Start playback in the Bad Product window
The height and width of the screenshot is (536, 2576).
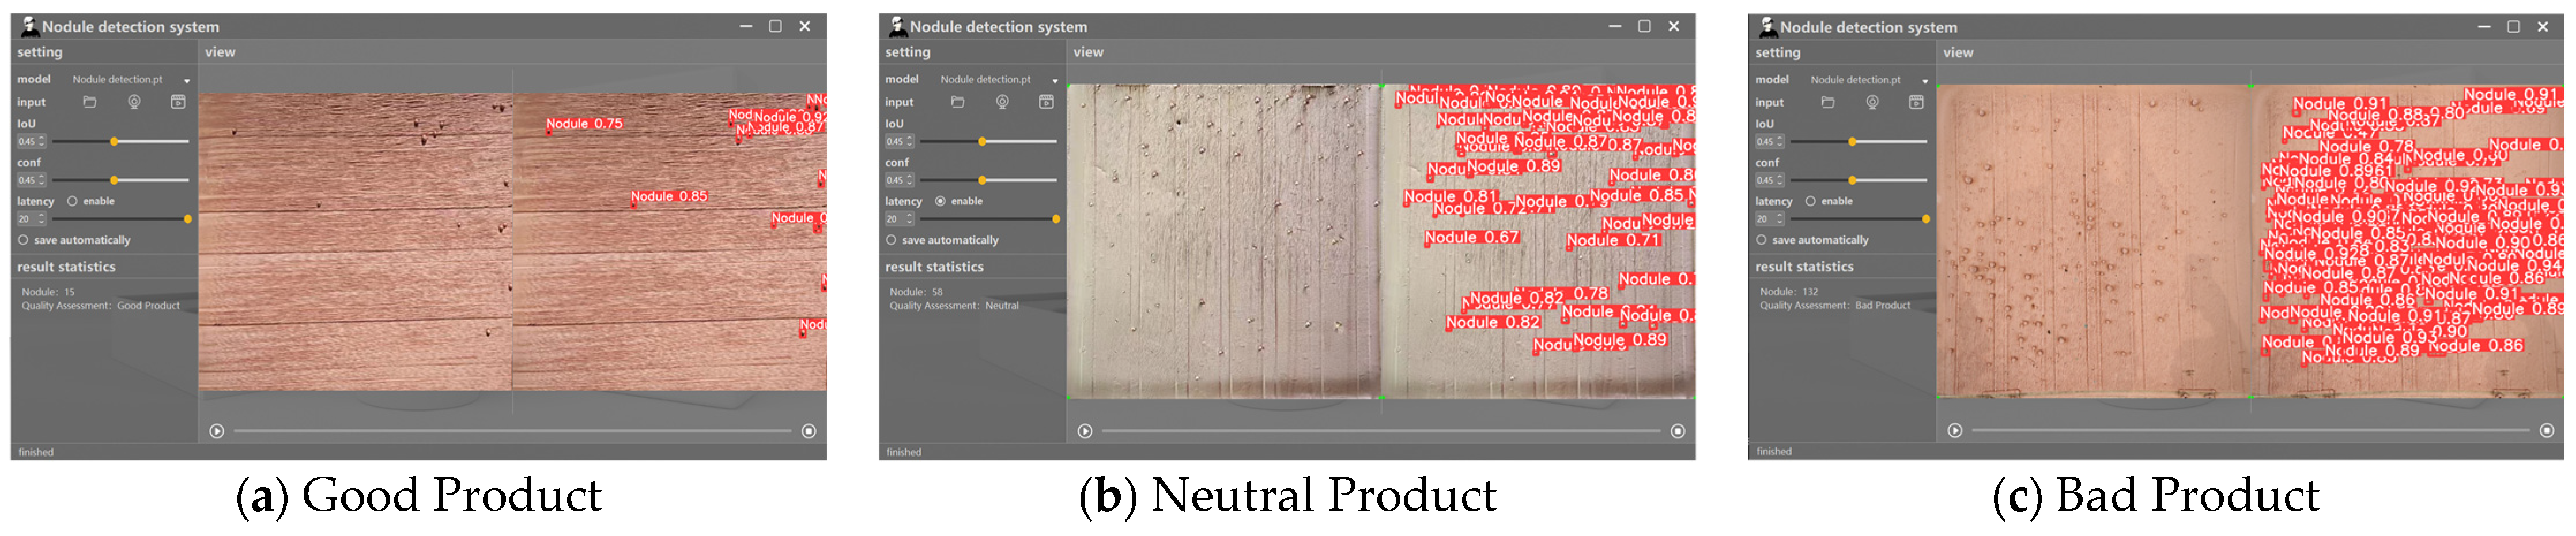(x=1955, y=430)
